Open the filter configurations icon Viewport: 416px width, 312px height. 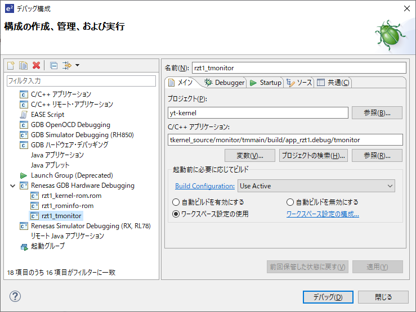click(67, 65)
